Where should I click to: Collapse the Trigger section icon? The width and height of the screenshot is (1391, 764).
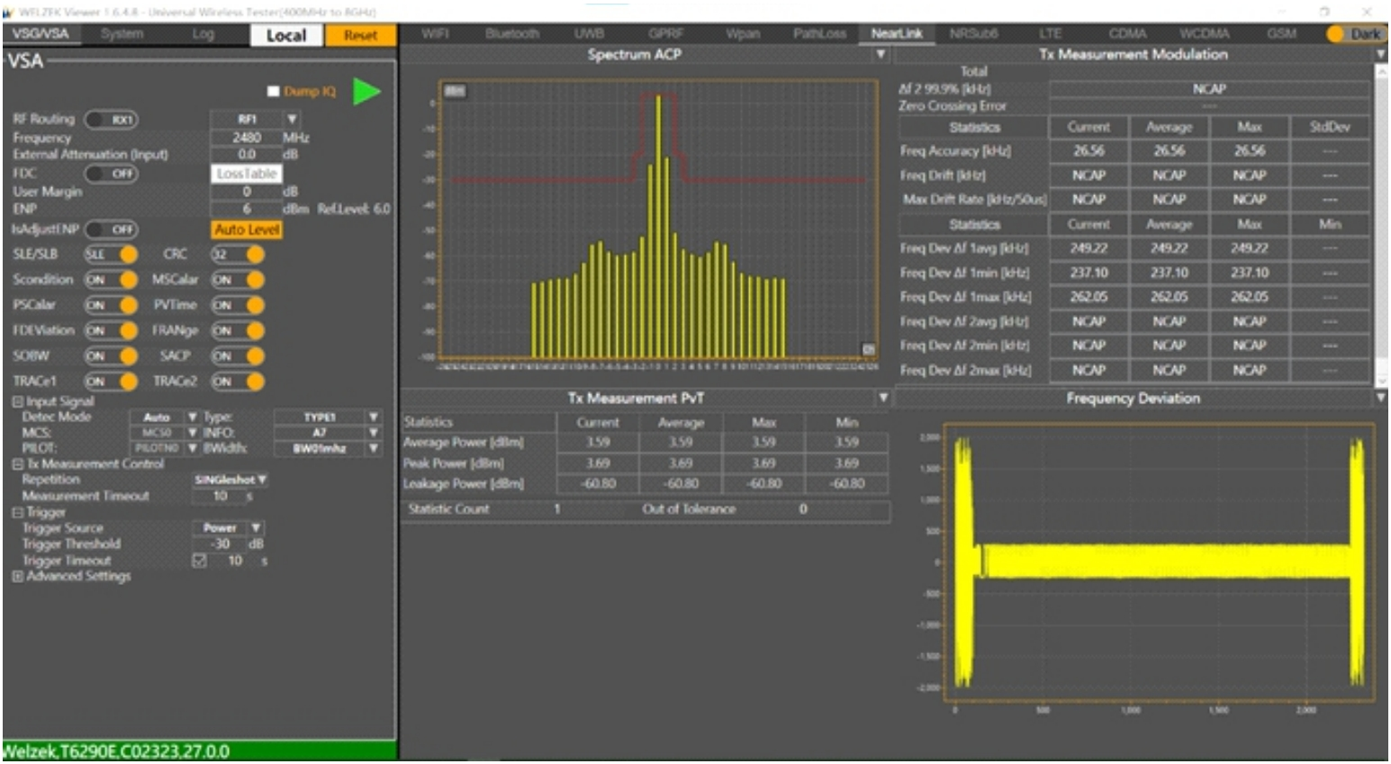[x=18, y=512]
